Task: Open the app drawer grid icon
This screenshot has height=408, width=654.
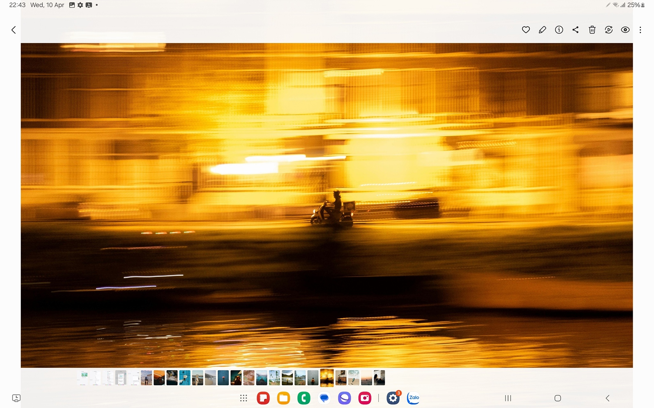Action: [x=244, y=398]
